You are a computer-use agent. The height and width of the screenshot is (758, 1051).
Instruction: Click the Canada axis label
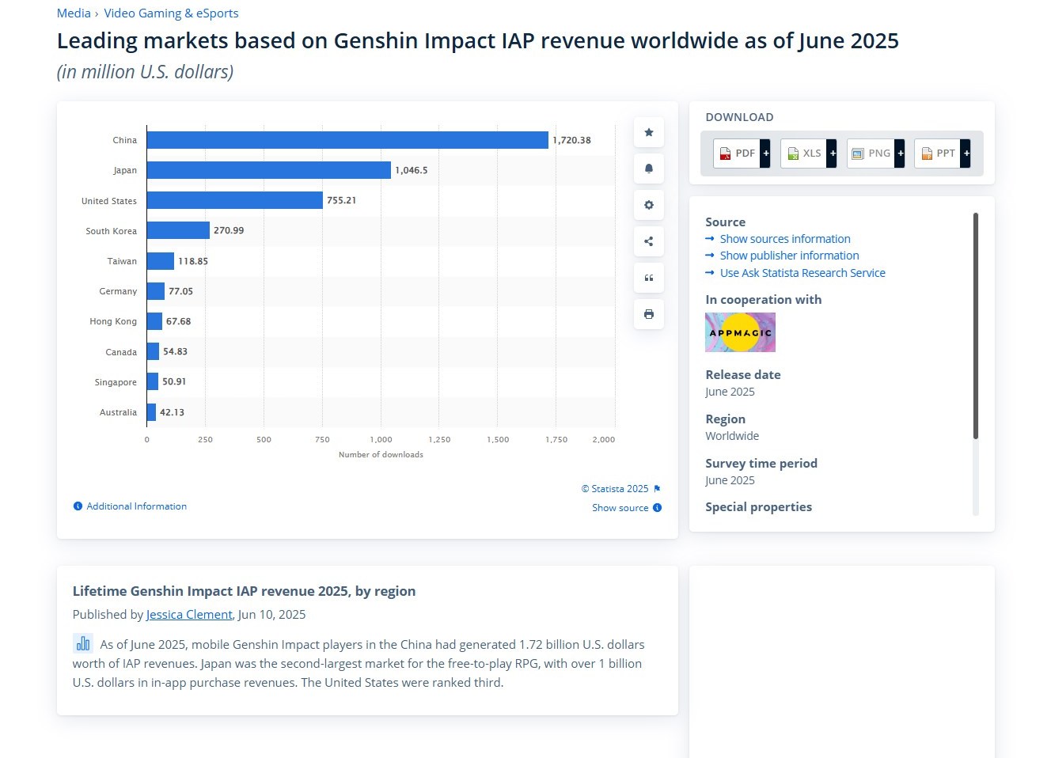(x=121, y=352)
